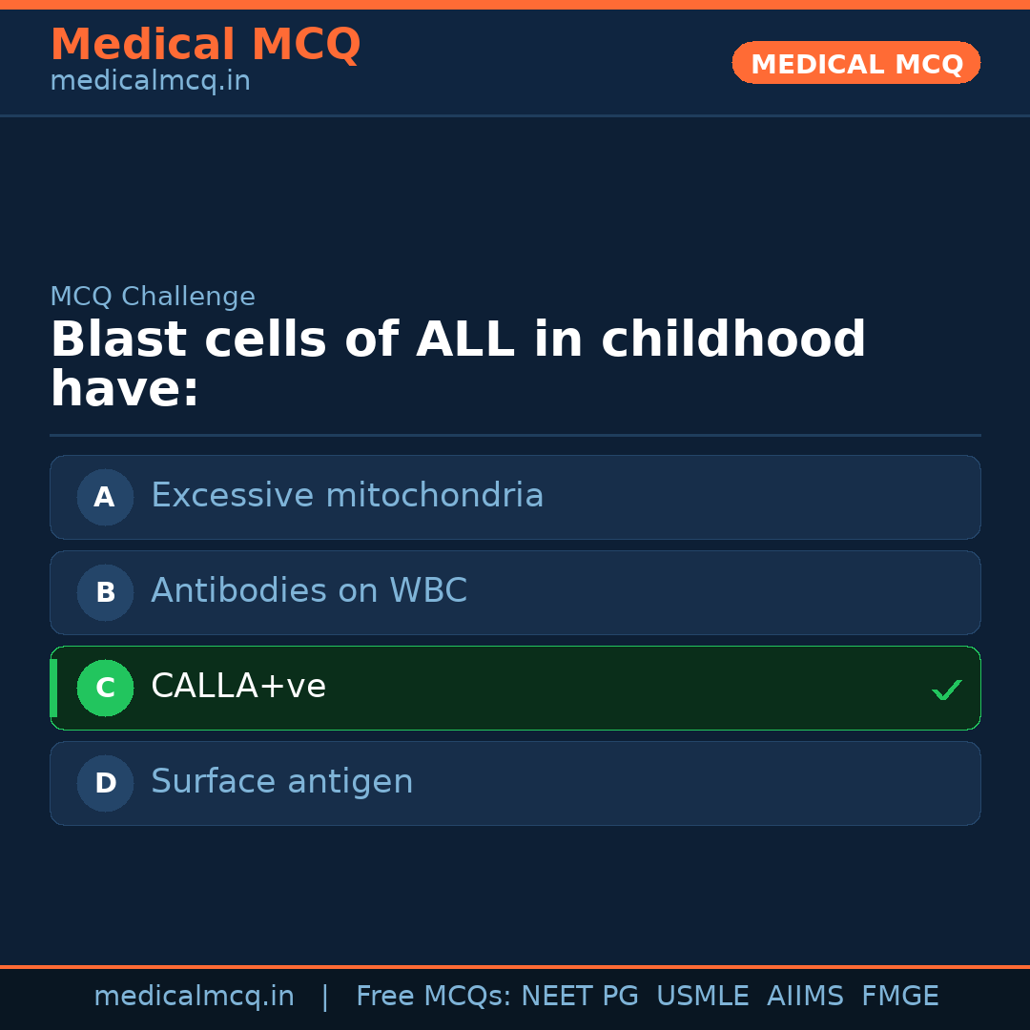Click the MEDICAL MCQ orange badge
The image size is (1030, 1030).
tap(855, 63)
